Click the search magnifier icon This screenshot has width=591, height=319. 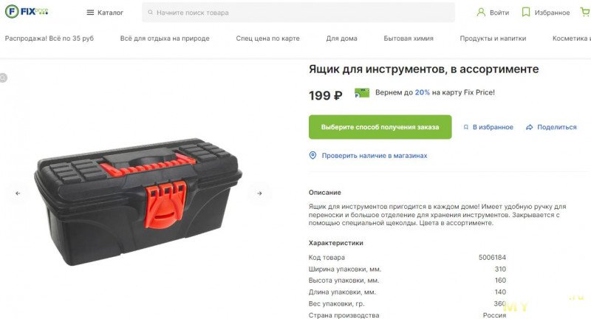tap(151, 13)
